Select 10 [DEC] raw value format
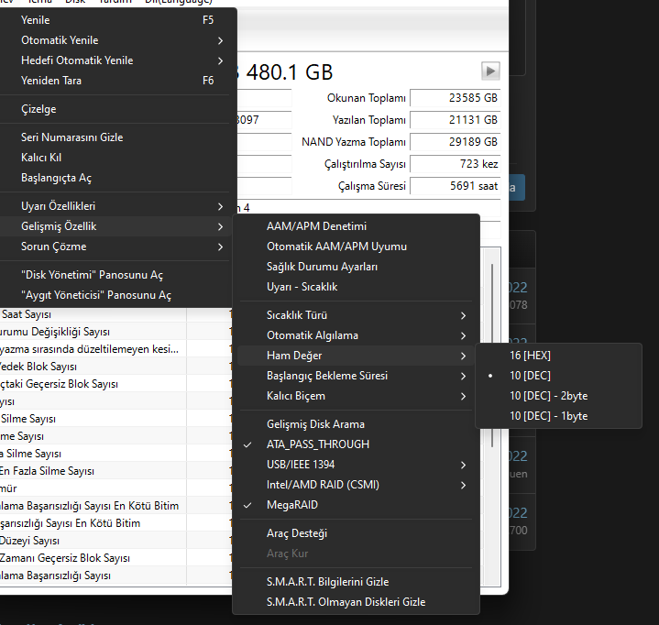 [558, 376]
